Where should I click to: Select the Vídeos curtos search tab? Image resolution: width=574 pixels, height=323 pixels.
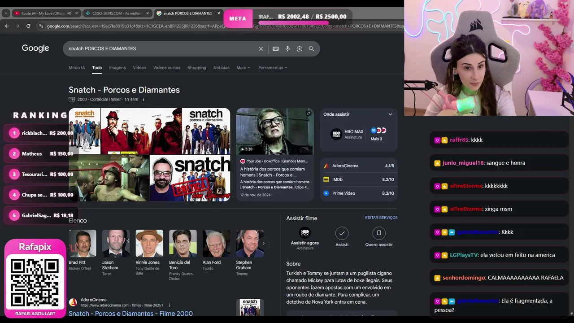[x=167, y=68]
